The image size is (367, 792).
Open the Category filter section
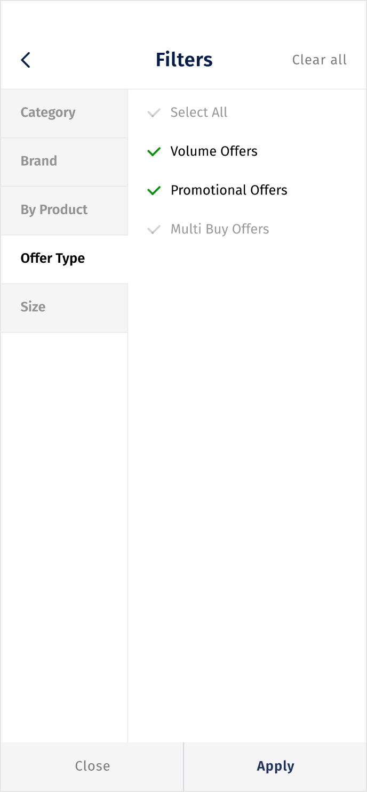point(64,113)
